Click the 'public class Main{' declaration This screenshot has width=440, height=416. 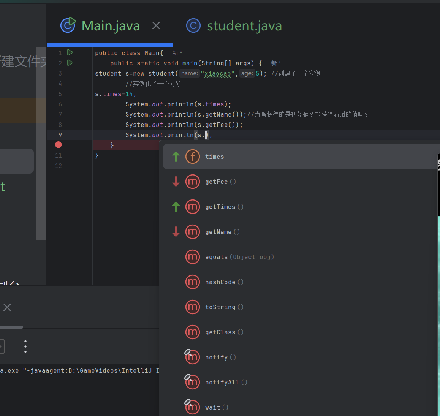(x=129, y=53)
